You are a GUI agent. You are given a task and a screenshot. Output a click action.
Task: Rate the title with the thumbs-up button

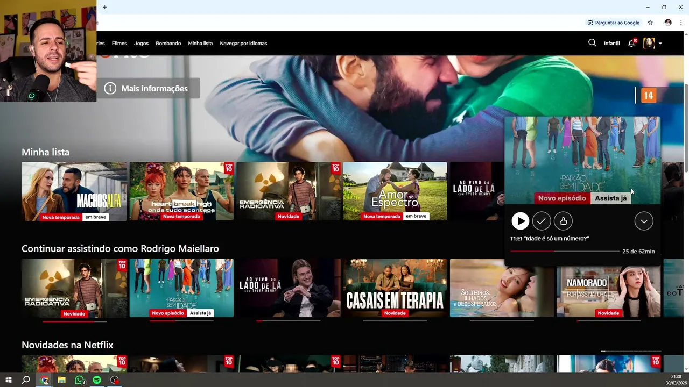pos(563,221)
